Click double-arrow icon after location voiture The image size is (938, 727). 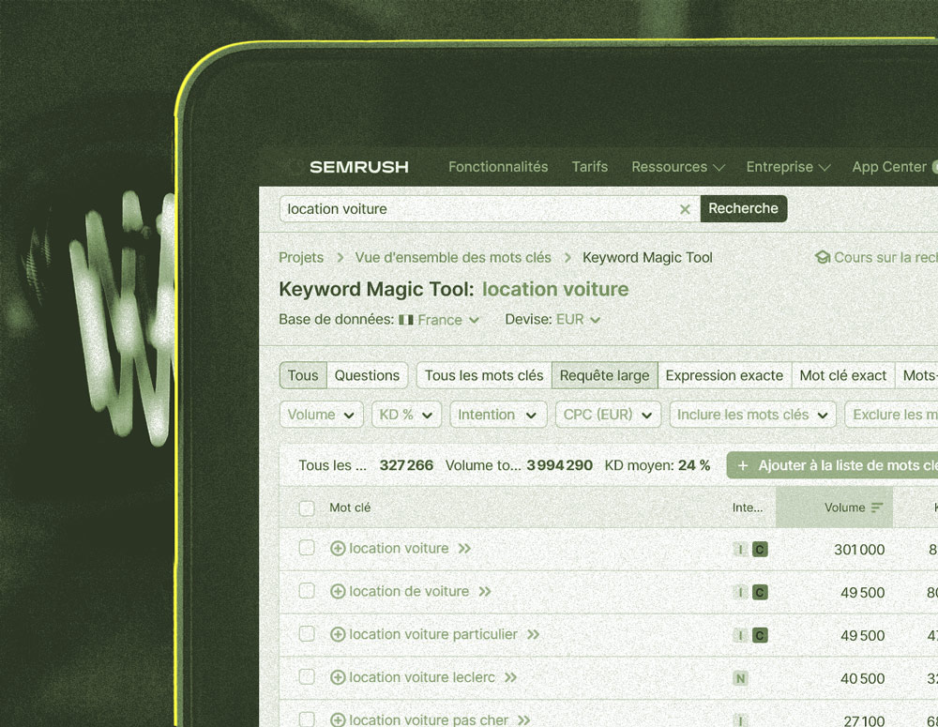click(x=464, y=549)
